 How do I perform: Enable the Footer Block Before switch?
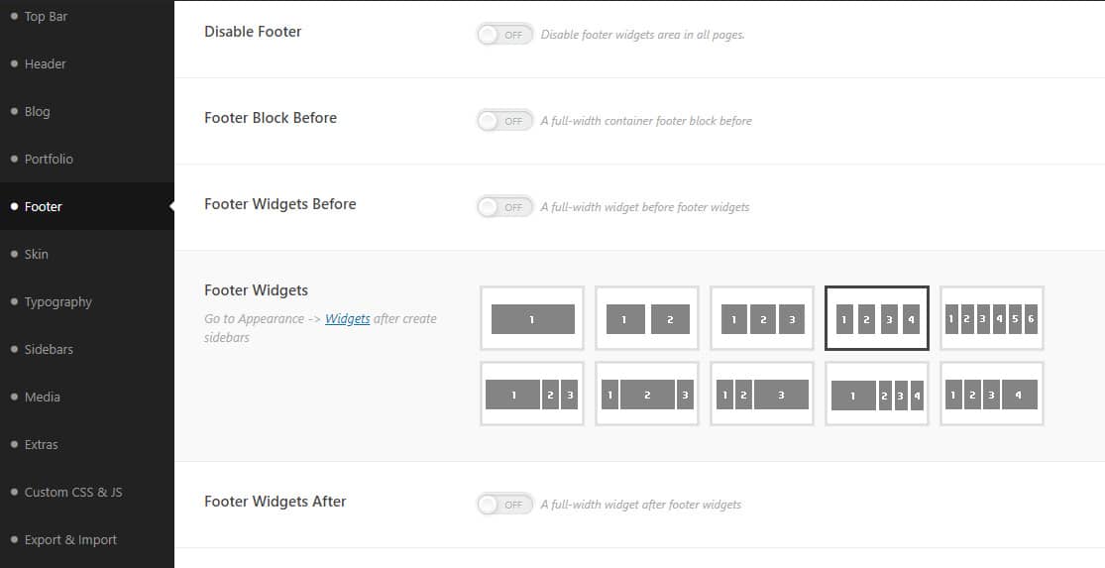point(505,121)
